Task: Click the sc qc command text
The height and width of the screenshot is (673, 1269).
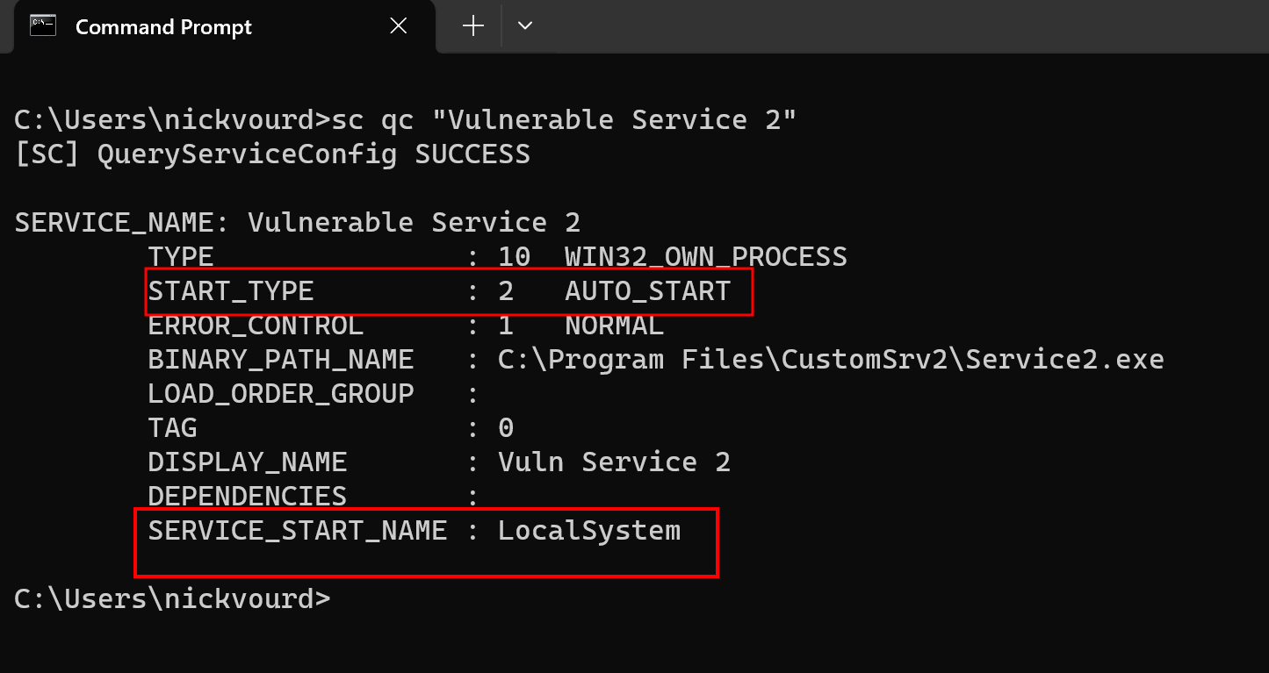Action: point(564,119)
